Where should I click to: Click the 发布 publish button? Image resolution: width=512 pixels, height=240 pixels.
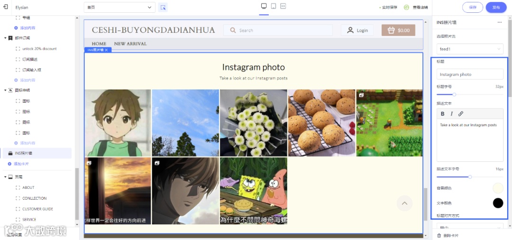pos(496,7)
